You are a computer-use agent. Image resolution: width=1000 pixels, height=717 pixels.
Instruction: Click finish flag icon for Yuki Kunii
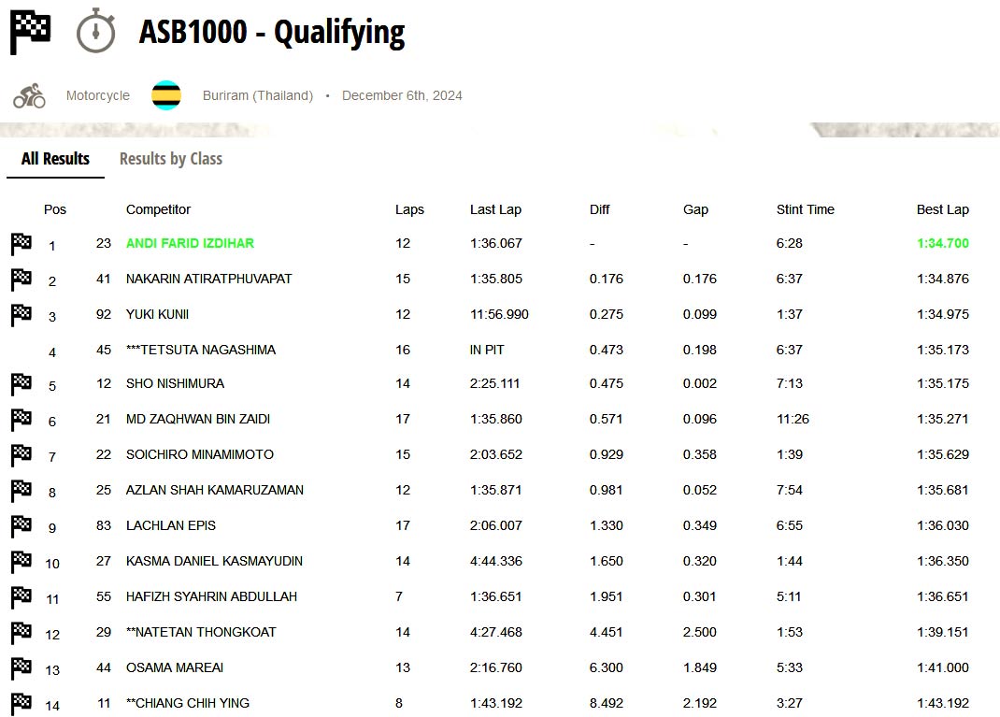tap(21, 315)
